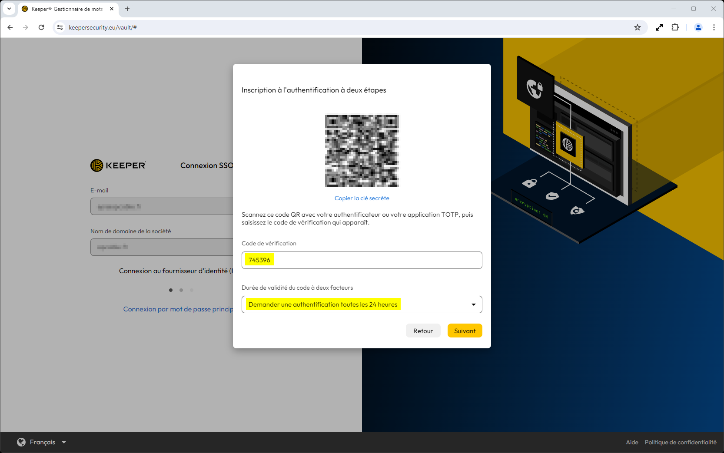Bookmark this page with the star icon
The height and width of the screenshot is (453, 724).
click(x=638, y=27)
